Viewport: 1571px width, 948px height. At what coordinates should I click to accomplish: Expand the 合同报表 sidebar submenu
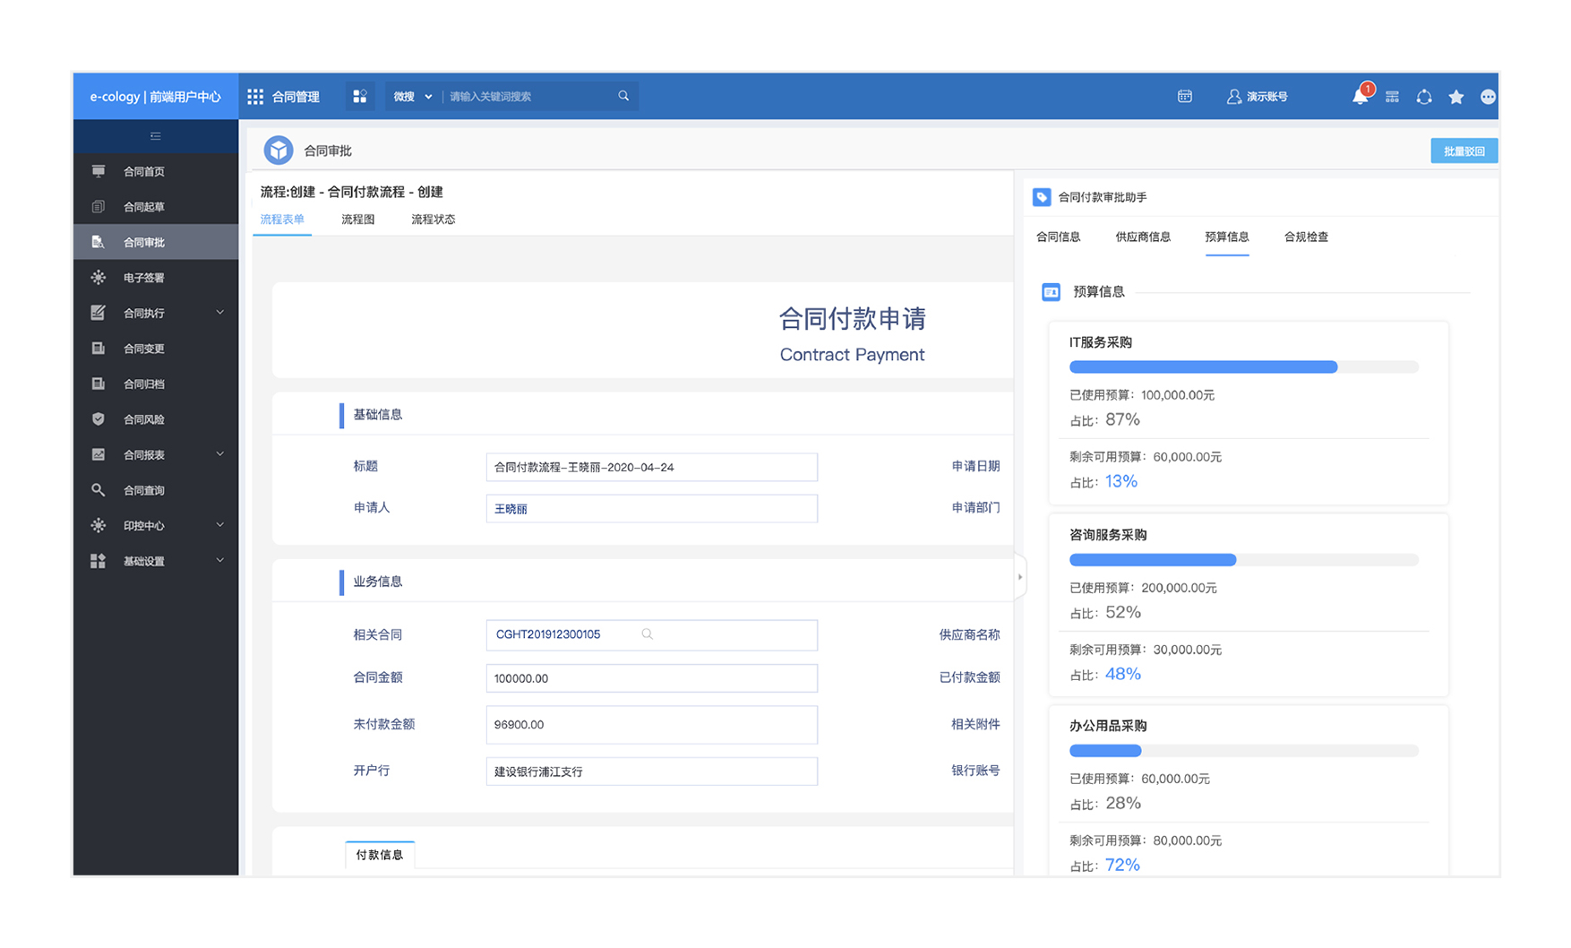220,454
